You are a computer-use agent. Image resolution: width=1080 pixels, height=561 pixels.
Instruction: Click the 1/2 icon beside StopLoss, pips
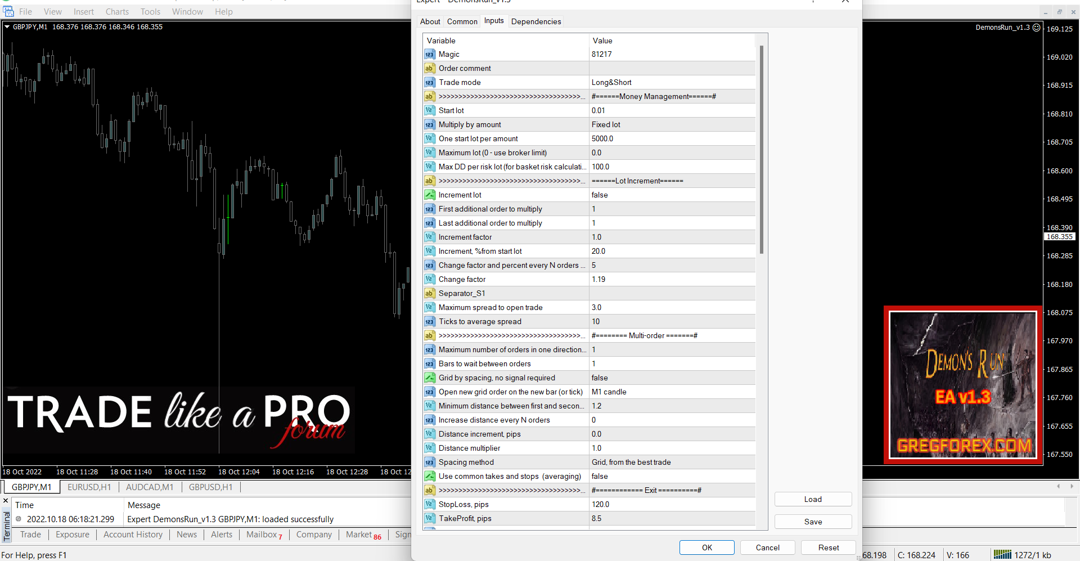click(430, 504)
